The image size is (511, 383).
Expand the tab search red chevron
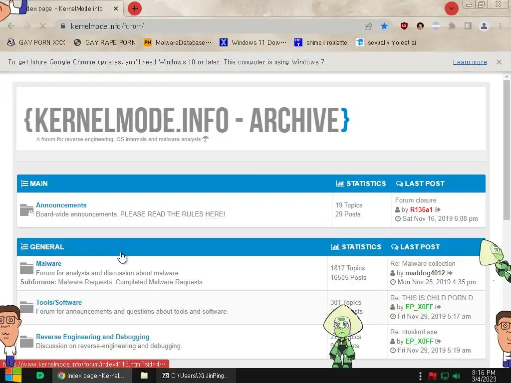(x=451, y=8)
